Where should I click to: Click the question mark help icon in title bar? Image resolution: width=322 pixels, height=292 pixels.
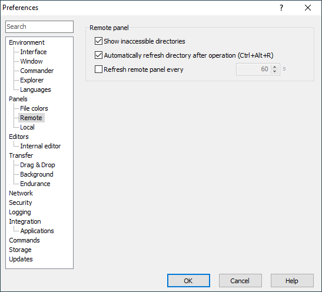(281, 8)
